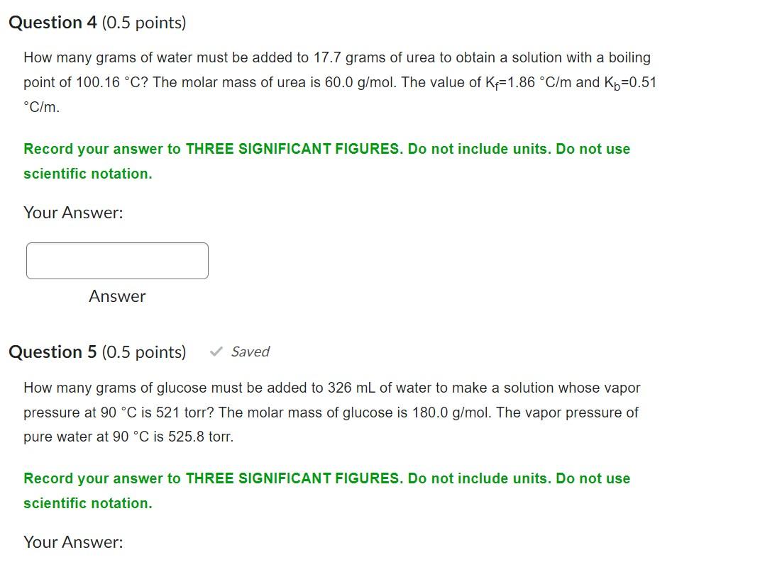
Task: Click the Question 5 heading
Action: 52,352
